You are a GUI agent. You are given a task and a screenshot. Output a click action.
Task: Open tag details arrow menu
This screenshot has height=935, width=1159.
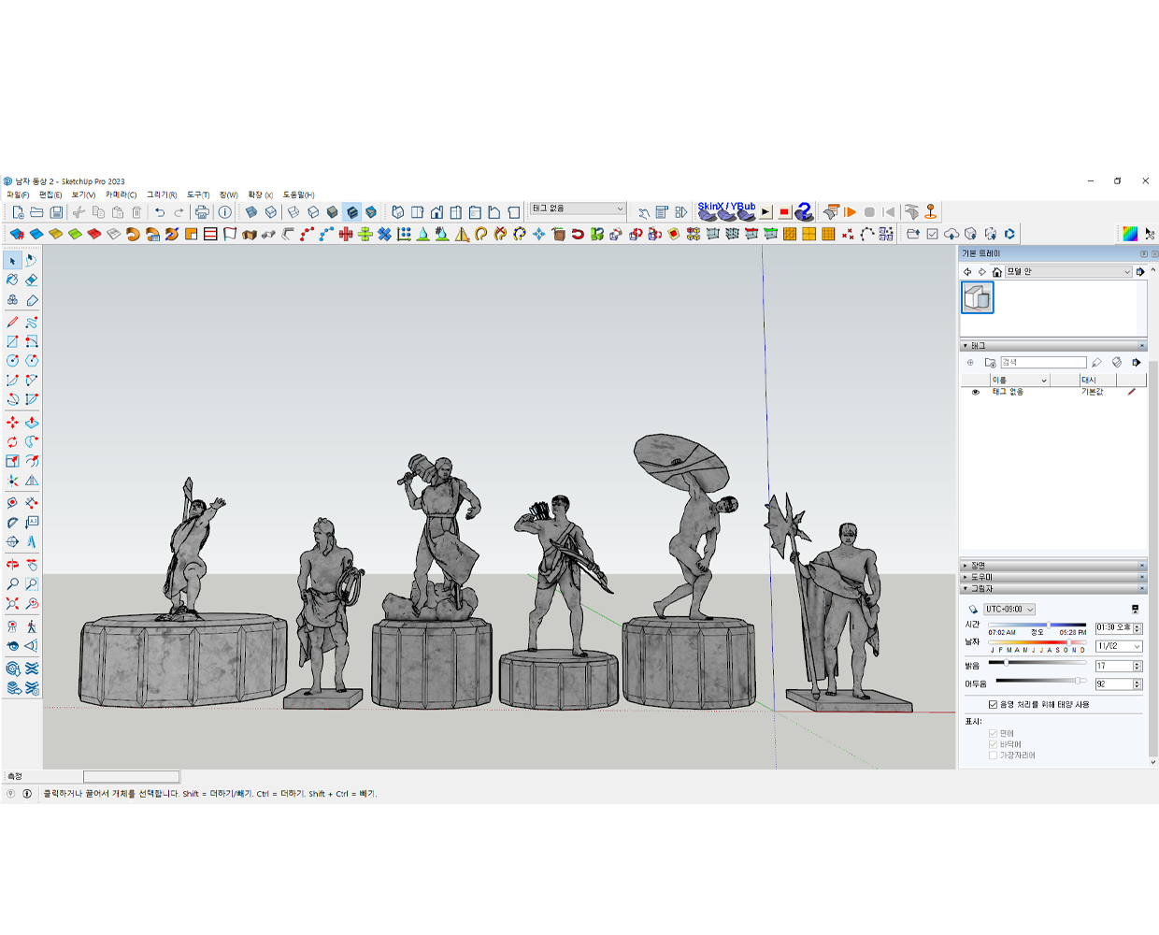(1137, 363)
